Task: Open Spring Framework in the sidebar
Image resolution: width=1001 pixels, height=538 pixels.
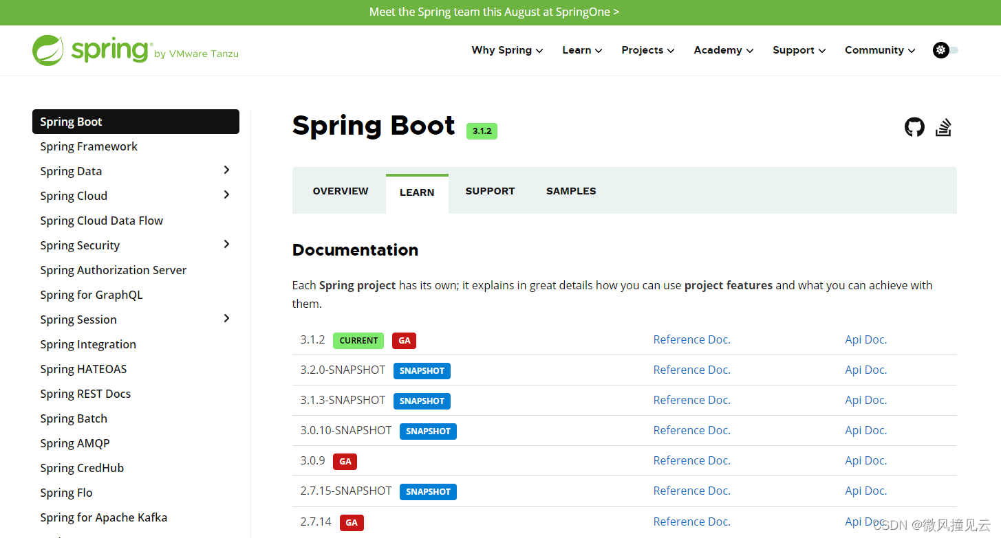Action: tap(89, 146)
